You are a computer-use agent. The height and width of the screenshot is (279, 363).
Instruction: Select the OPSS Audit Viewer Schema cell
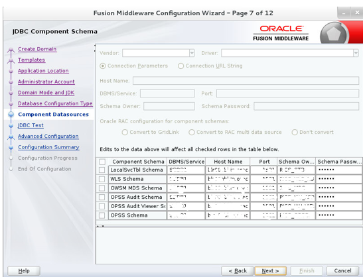click(137, 206)
